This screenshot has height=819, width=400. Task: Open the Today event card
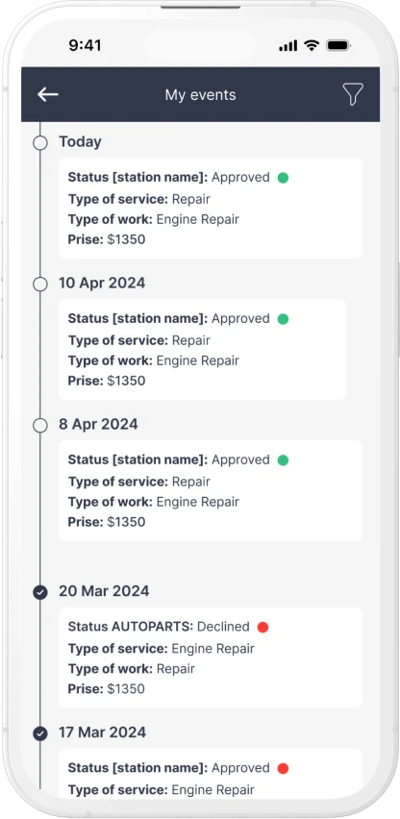pyautogui.click(x=211, y=208)
